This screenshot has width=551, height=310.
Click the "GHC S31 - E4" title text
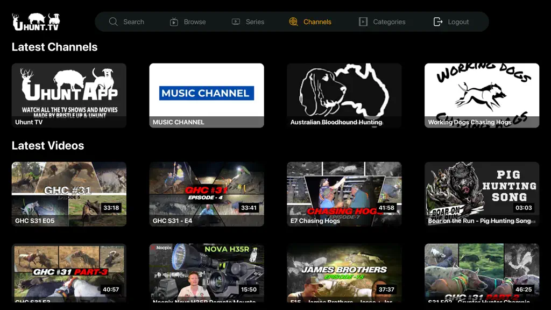click(173, 221)
